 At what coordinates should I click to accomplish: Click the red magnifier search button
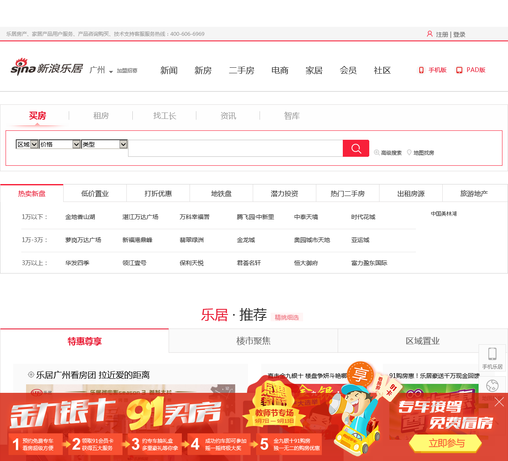tap(356, 148)
